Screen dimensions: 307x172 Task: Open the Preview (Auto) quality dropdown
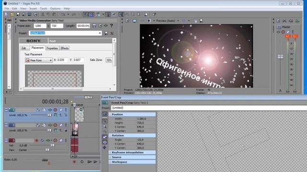click(178, 21)
